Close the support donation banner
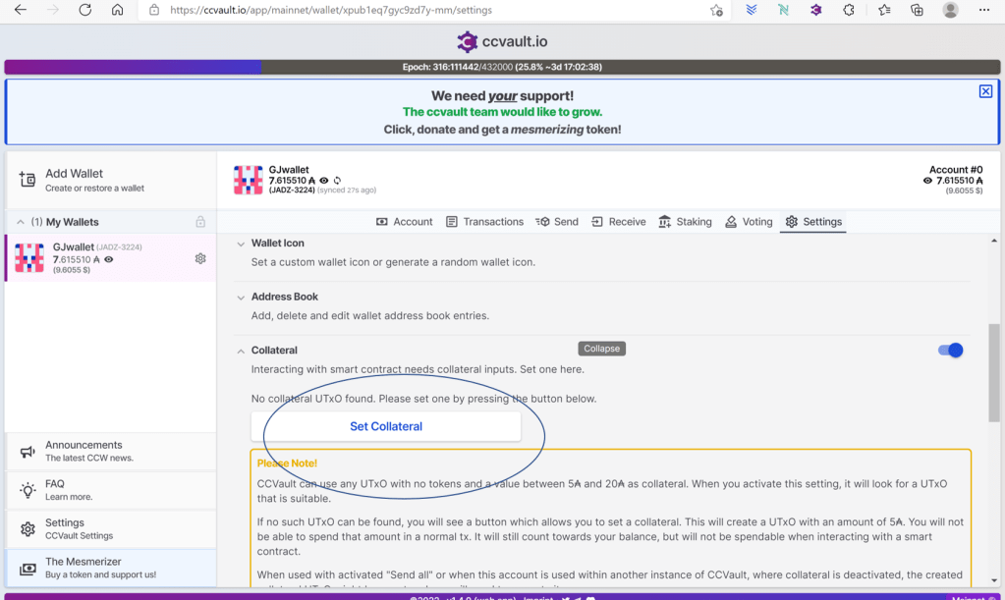 click(x=985, y=91)
